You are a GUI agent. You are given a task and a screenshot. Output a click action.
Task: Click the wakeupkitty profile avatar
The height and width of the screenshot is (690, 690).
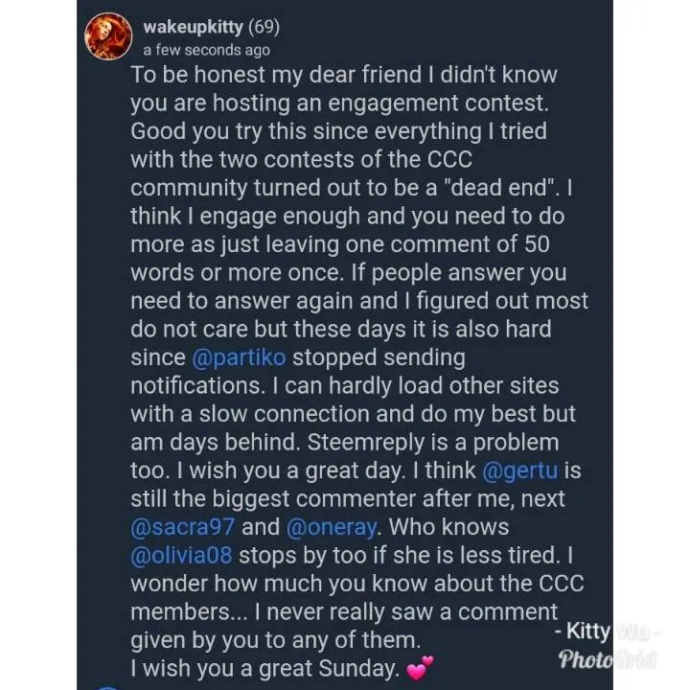pyautogui.click(x=109, y=35)
